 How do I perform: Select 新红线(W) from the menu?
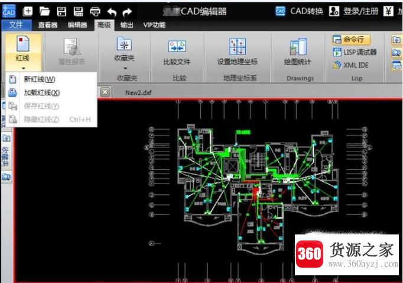click(x=51, y=79)
